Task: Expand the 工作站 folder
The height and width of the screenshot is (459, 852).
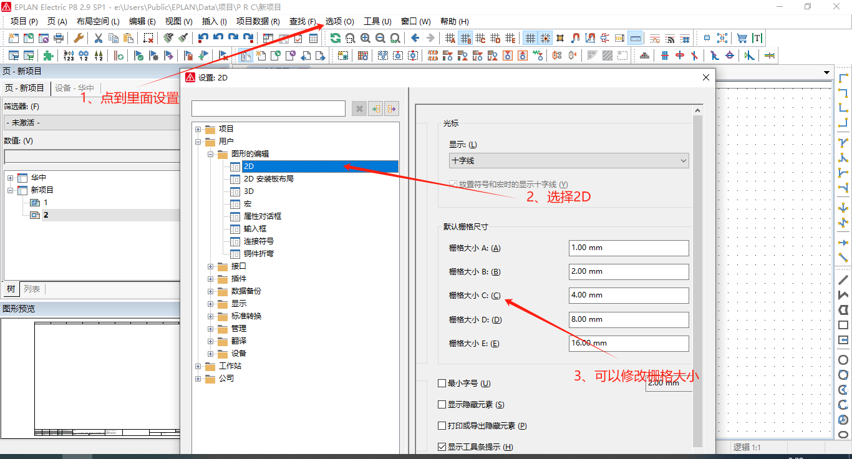Action: click(198, 366)
